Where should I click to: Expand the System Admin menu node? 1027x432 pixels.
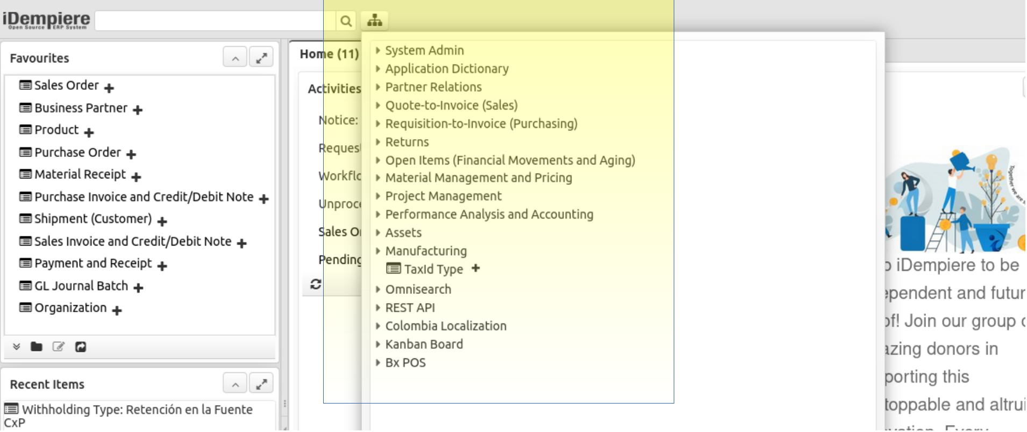[378, 51]
